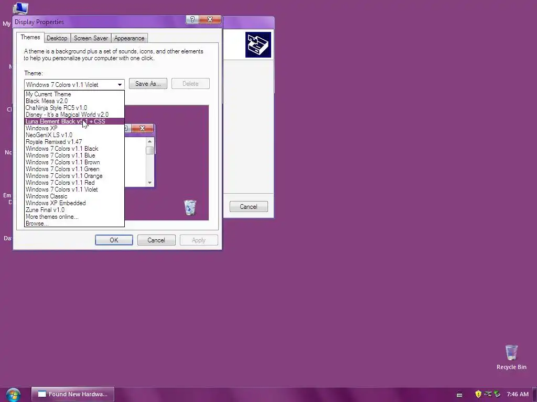Click the clock showing 7:46 AM
The image size is (537, 402).
(x=518, y=394)
